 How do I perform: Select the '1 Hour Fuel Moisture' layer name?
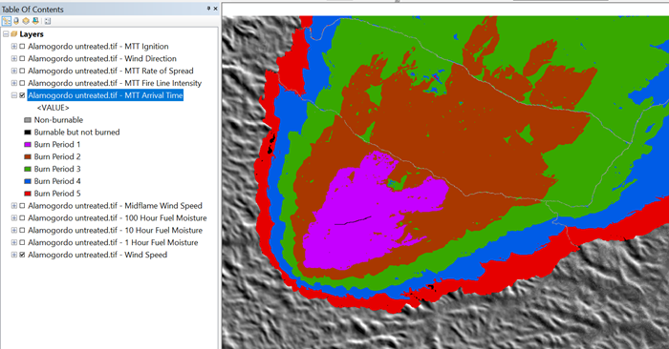pyautogui.click(x=113, y=243)
